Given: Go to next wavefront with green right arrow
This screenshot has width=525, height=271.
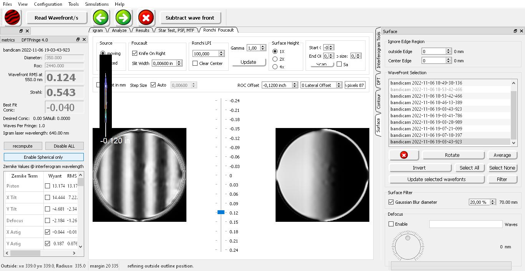Looking at the screenshot, I should point(123,18).
